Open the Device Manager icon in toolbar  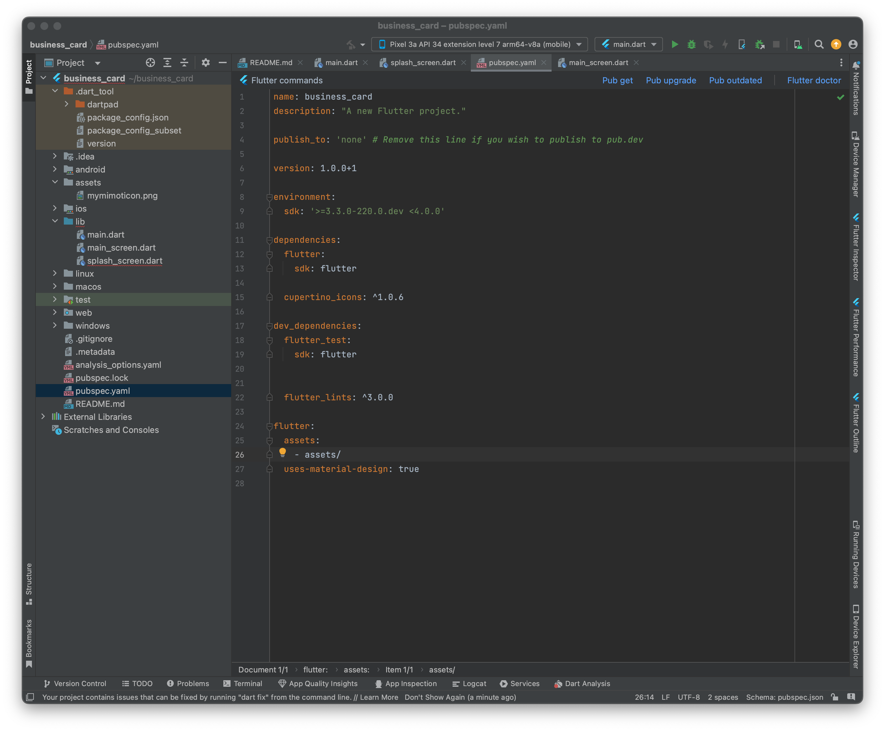pyautogui.click(x=797, y=44)
